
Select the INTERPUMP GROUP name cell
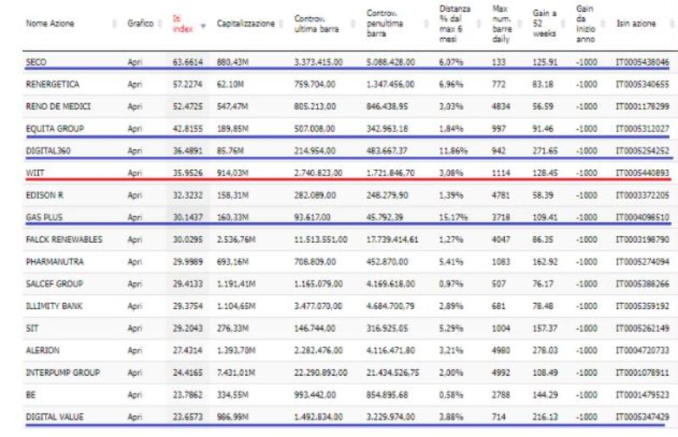coord(63,373)
